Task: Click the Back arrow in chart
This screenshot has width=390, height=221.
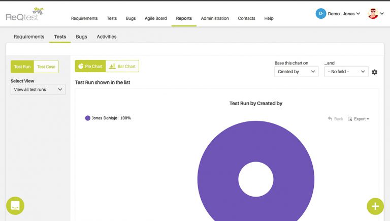Action: tap(336, 119)
